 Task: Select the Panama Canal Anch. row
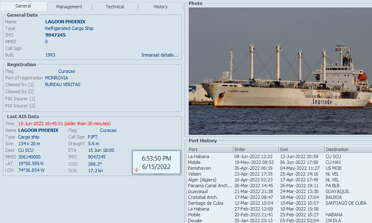(279, 186)
